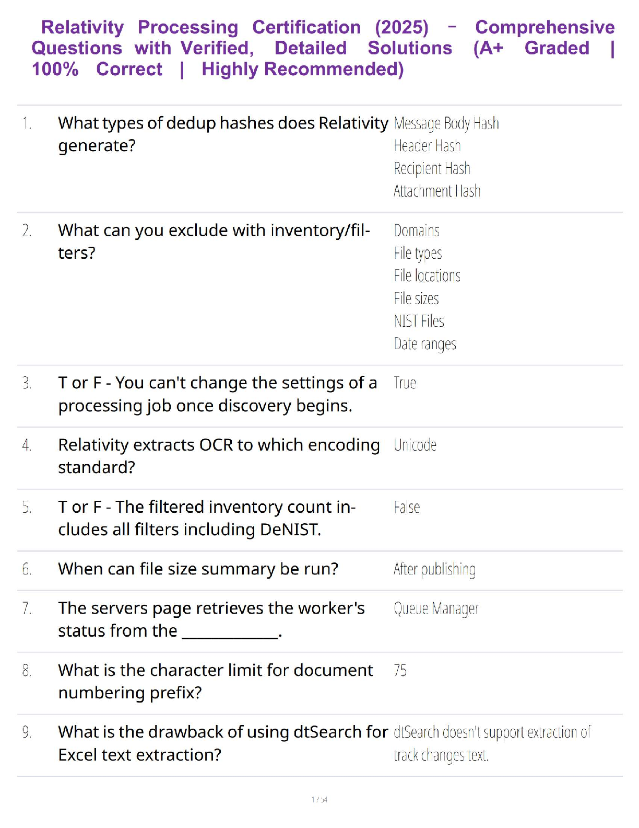Click the page number at page bottom
The width and height of the screenshot is (639, 828).
[x=319, y=800]
